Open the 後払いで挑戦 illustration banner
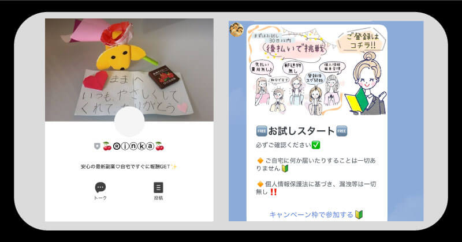 point(317,70)
